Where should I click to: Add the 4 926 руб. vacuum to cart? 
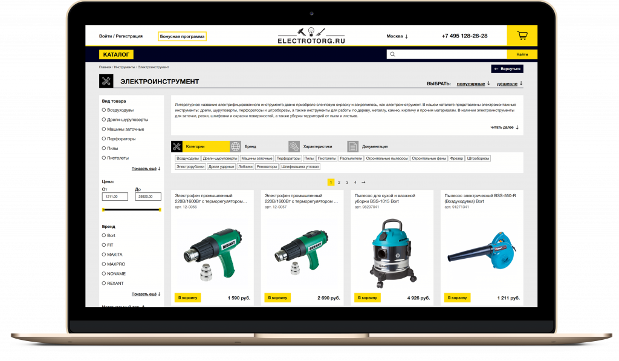click(x=367, y=298)
